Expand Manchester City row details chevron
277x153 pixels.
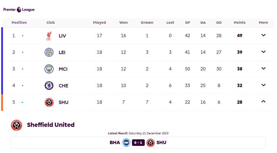[263, 68]
